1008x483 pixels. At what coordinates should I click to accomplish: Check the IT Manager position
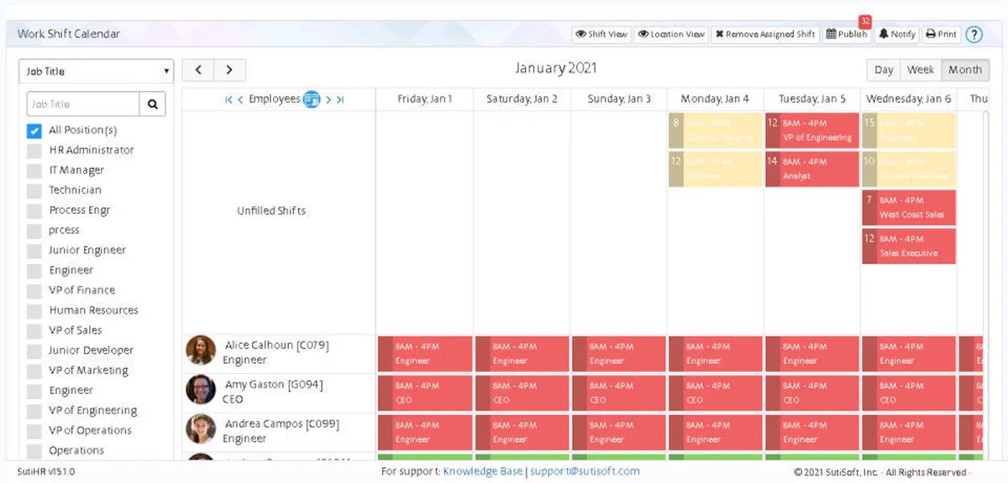[34, 170]
